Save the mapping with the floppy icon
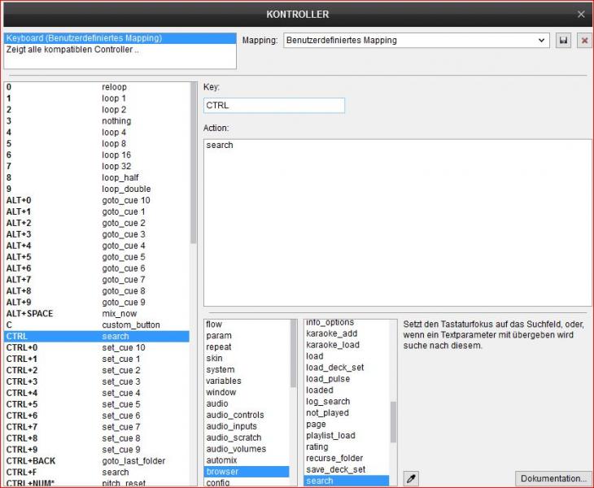 [563, 41]
